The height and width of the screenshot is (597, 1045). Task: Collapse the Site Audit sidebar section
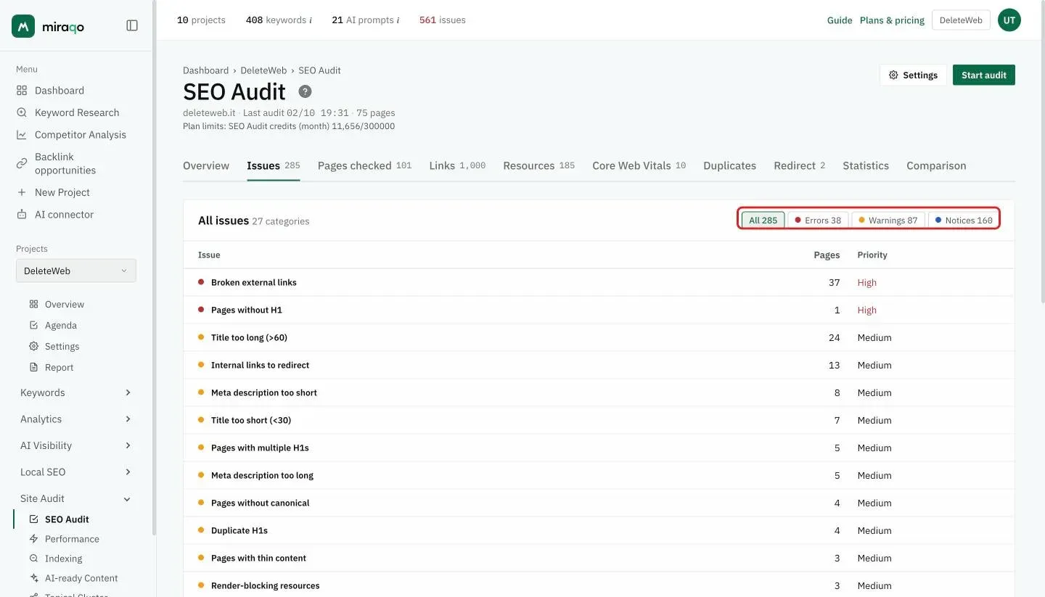pyautogui.click(x=75, y=498)
